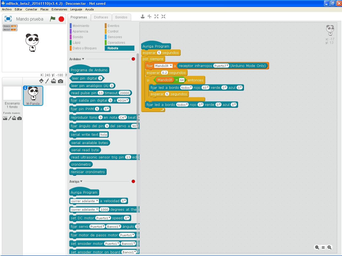The image size is (342, 256).
Task: Click the shrink sprite icon
Action: point(164,17)
